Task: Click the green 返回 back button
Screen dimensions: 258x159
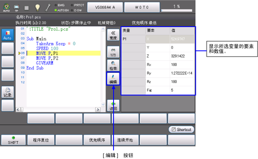Action: click(x=113, y=105)
